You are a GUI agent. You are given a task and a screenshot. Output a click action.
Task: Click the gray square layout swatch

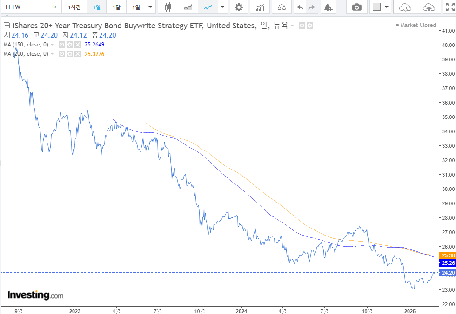[x=376, y=7]
